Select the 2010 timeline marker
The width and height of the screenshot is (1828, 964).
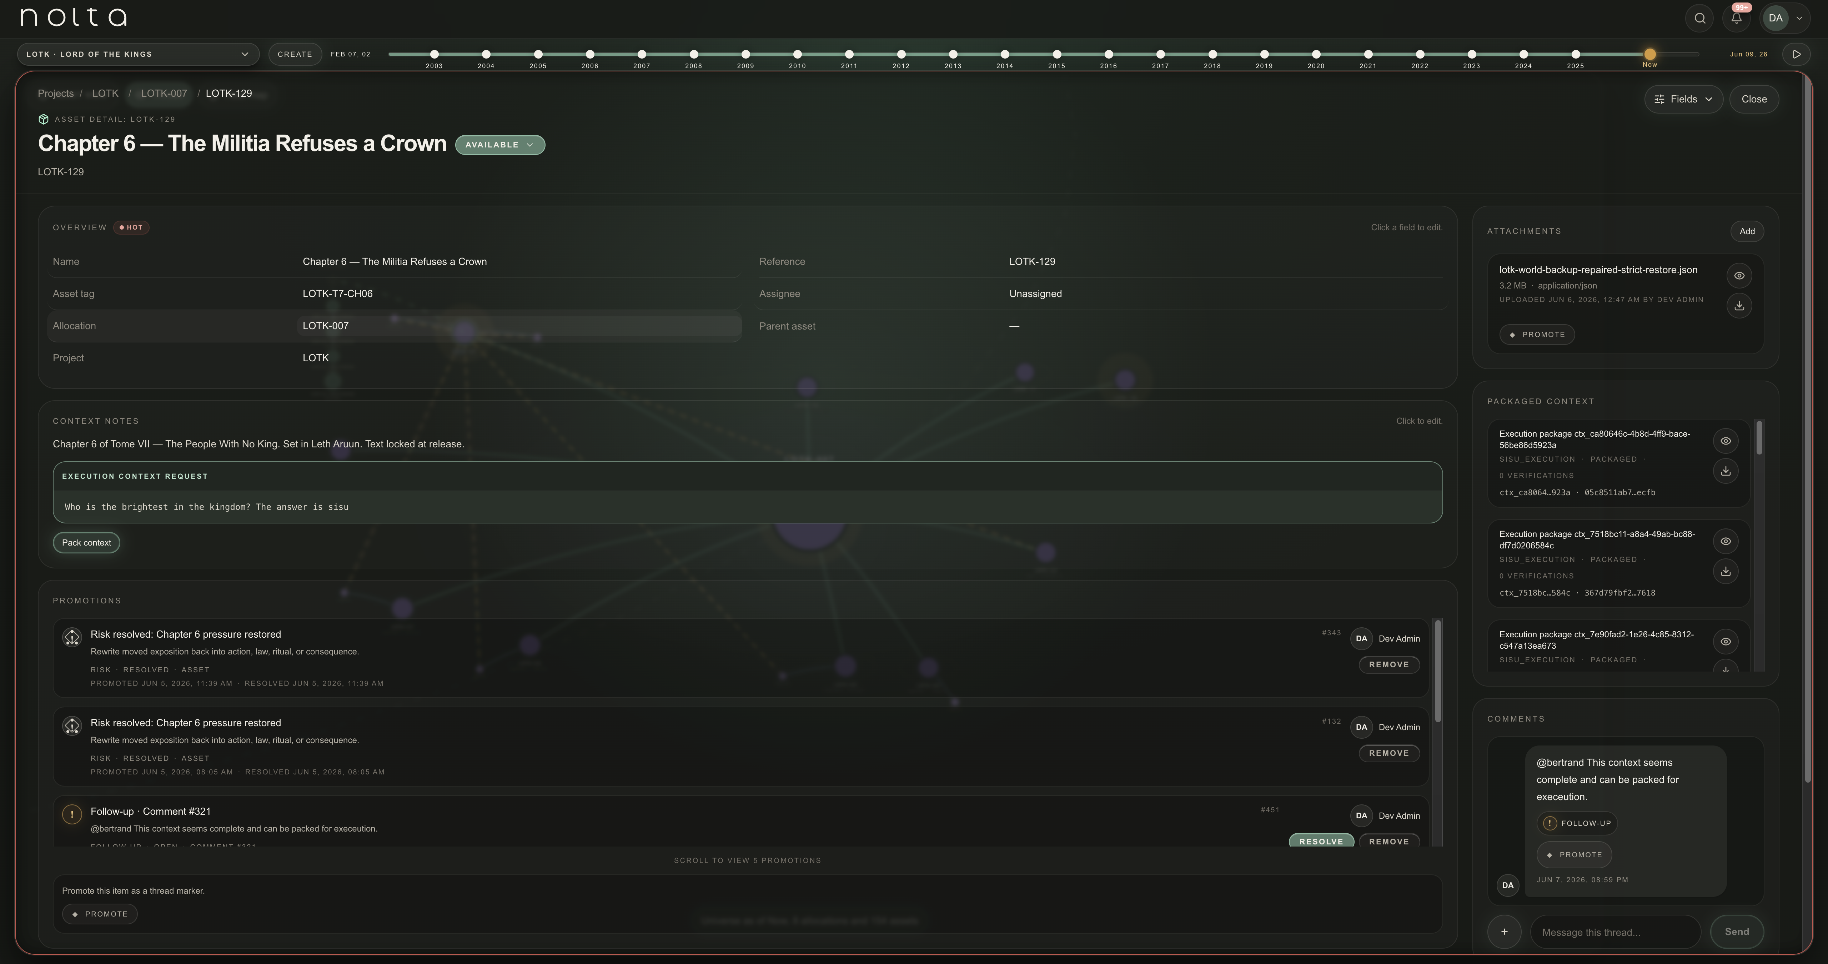(797, 54)
